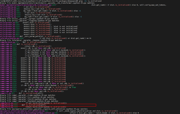Select the comm/comm.py:214 ccl_backend line
Image resolution: width=180 pixels, height=114 pixels.
click(42, 54)
